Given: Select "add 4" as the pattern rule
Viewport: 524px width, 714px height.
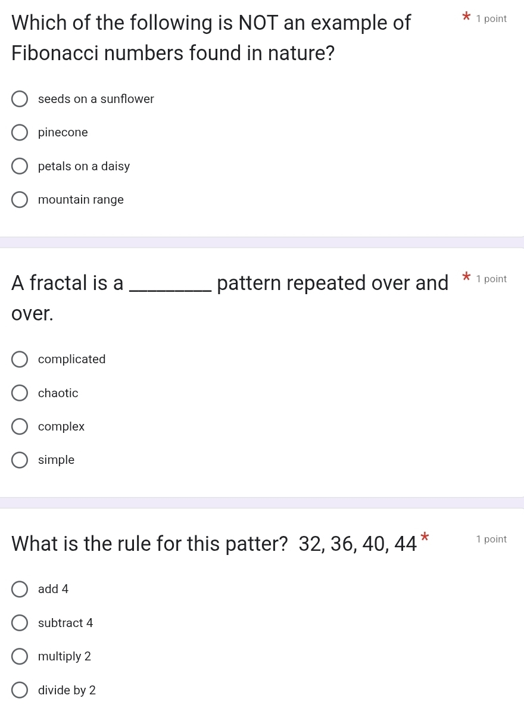Looking at the screenshot, I should pyautogui.click(x=20, y=589).
